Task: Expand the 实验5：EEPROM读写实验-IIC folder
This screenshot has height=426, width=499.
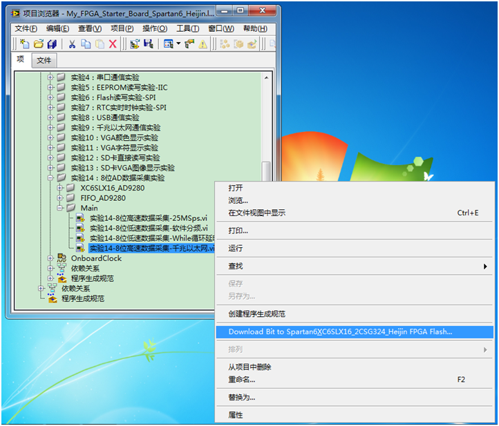Action: coord(50,87)
